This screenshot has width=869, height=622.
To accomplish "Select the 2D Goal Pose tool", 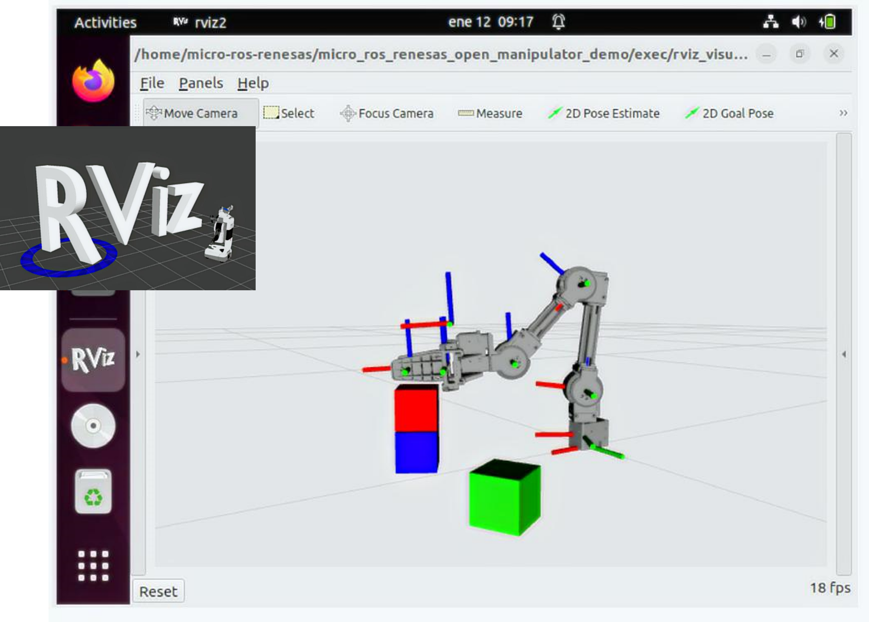I will click(729, 113).
